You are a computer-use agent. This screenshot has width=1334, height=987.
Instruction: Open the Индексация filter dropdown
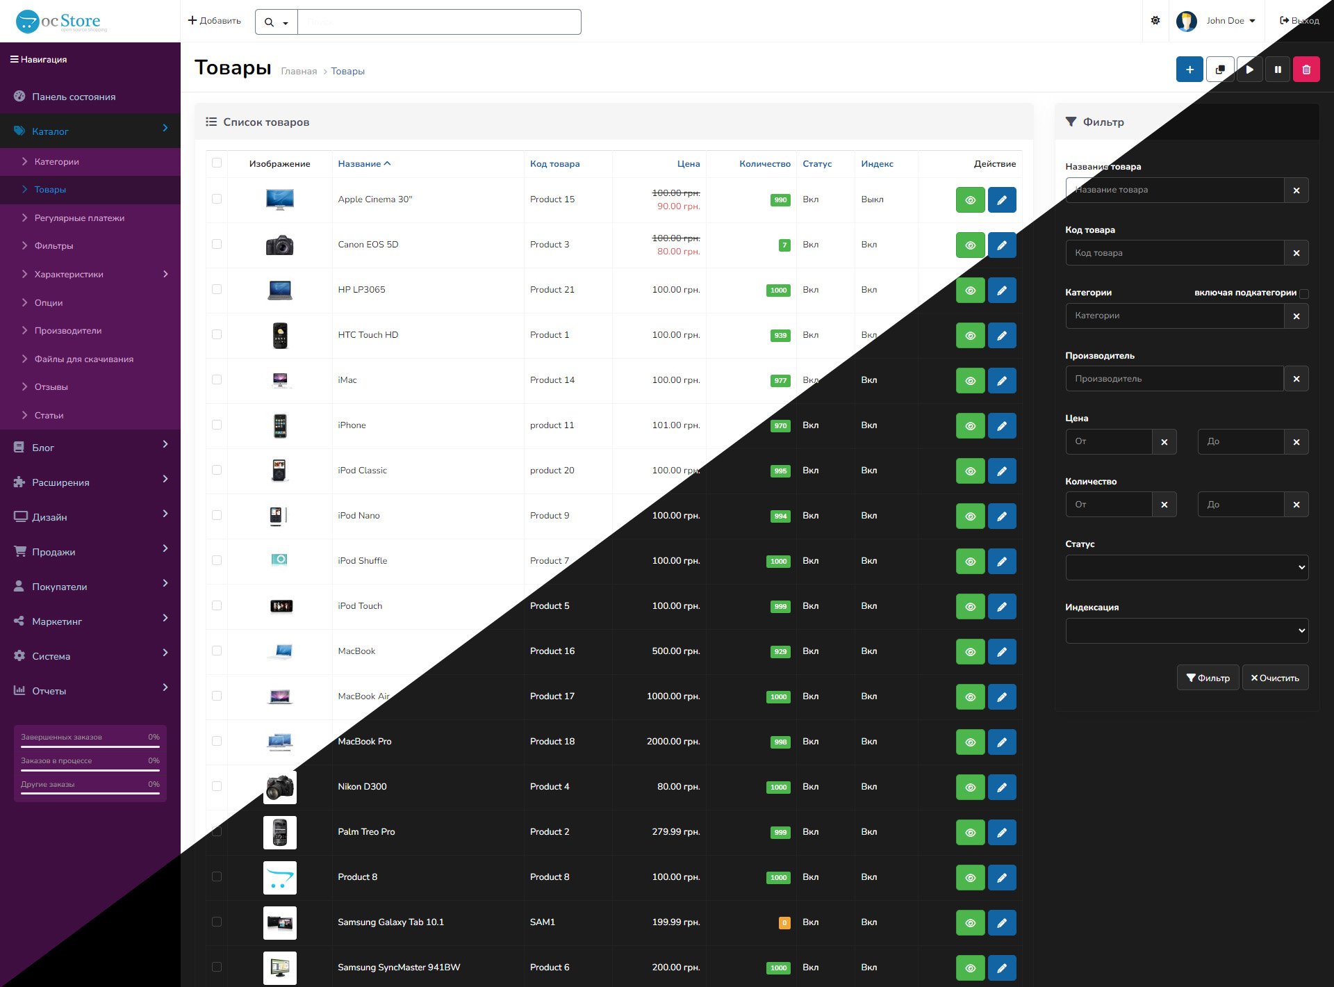click(x=1187, y=631)
